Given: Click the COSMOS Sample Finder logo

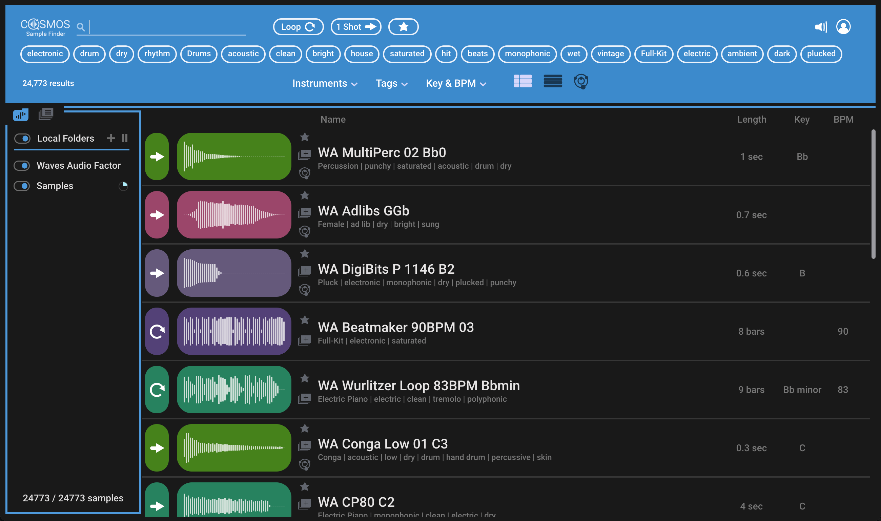Looking at the screenshot, I should (x=45, y=27).
